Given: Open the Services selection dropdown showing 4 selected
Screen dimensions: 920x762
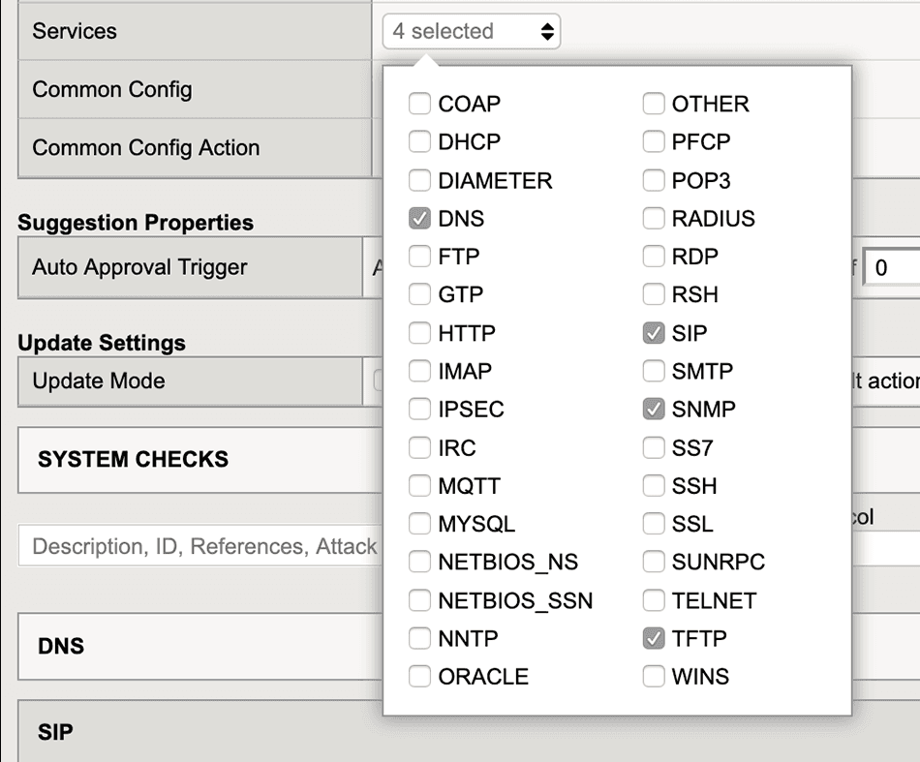Looking at the screenshot, I should coord(471,31).
